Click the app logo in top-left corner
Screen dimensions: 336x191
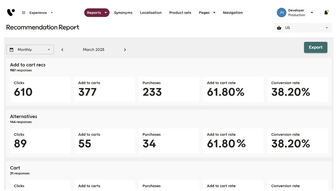(x=11, y=12)
